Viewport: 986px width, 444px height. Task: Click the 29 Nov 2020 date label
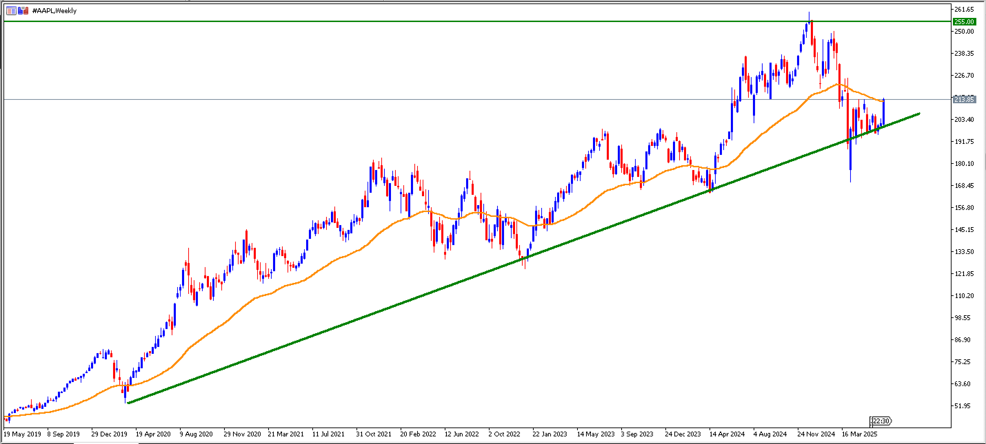click(242, 434)
